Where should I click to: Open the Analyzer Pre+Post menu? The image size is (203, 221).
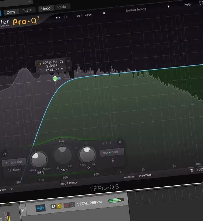(145, 175)
